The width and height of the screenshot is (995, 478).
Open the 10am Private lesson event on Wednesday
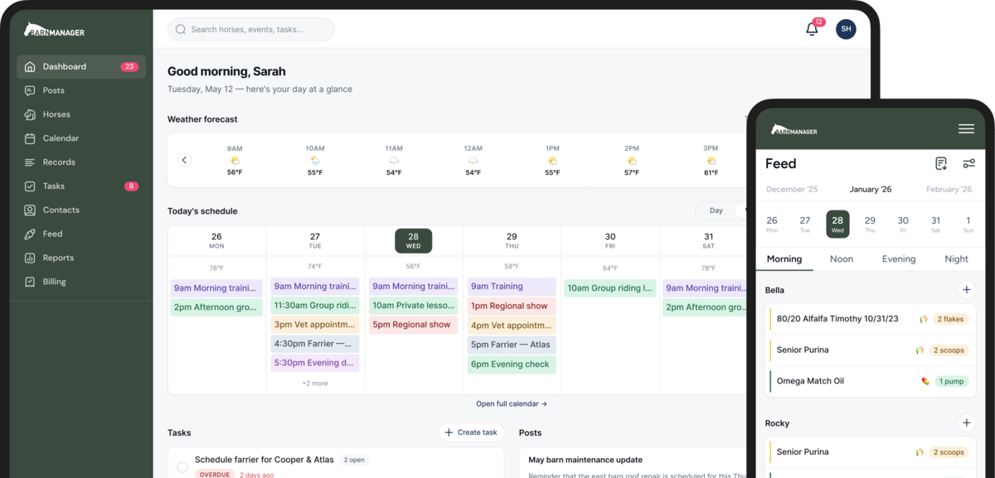pyautogui.click(x=413, y=306)
